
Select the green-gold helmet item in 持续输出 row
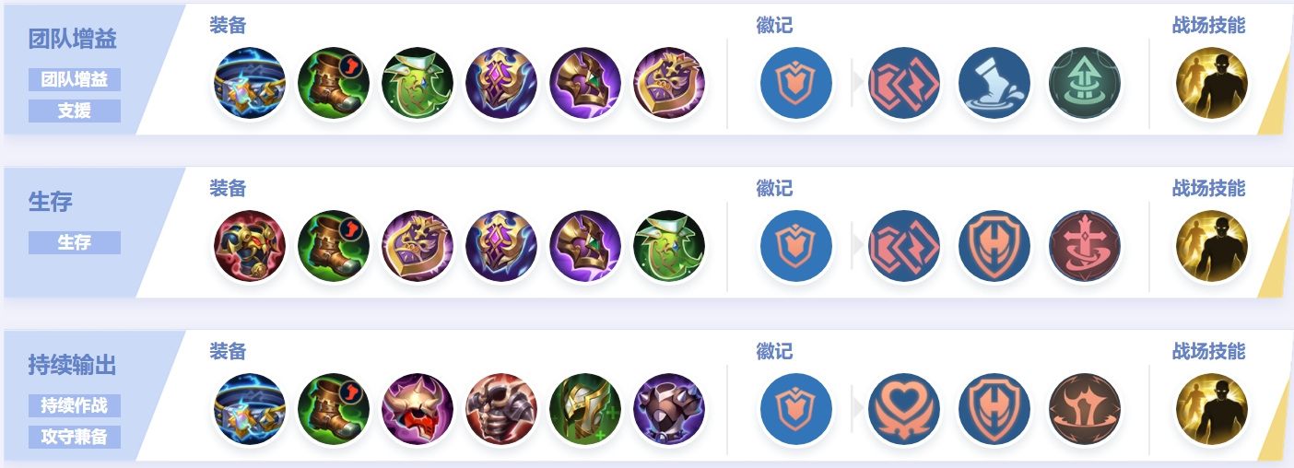tap(585, 410)
